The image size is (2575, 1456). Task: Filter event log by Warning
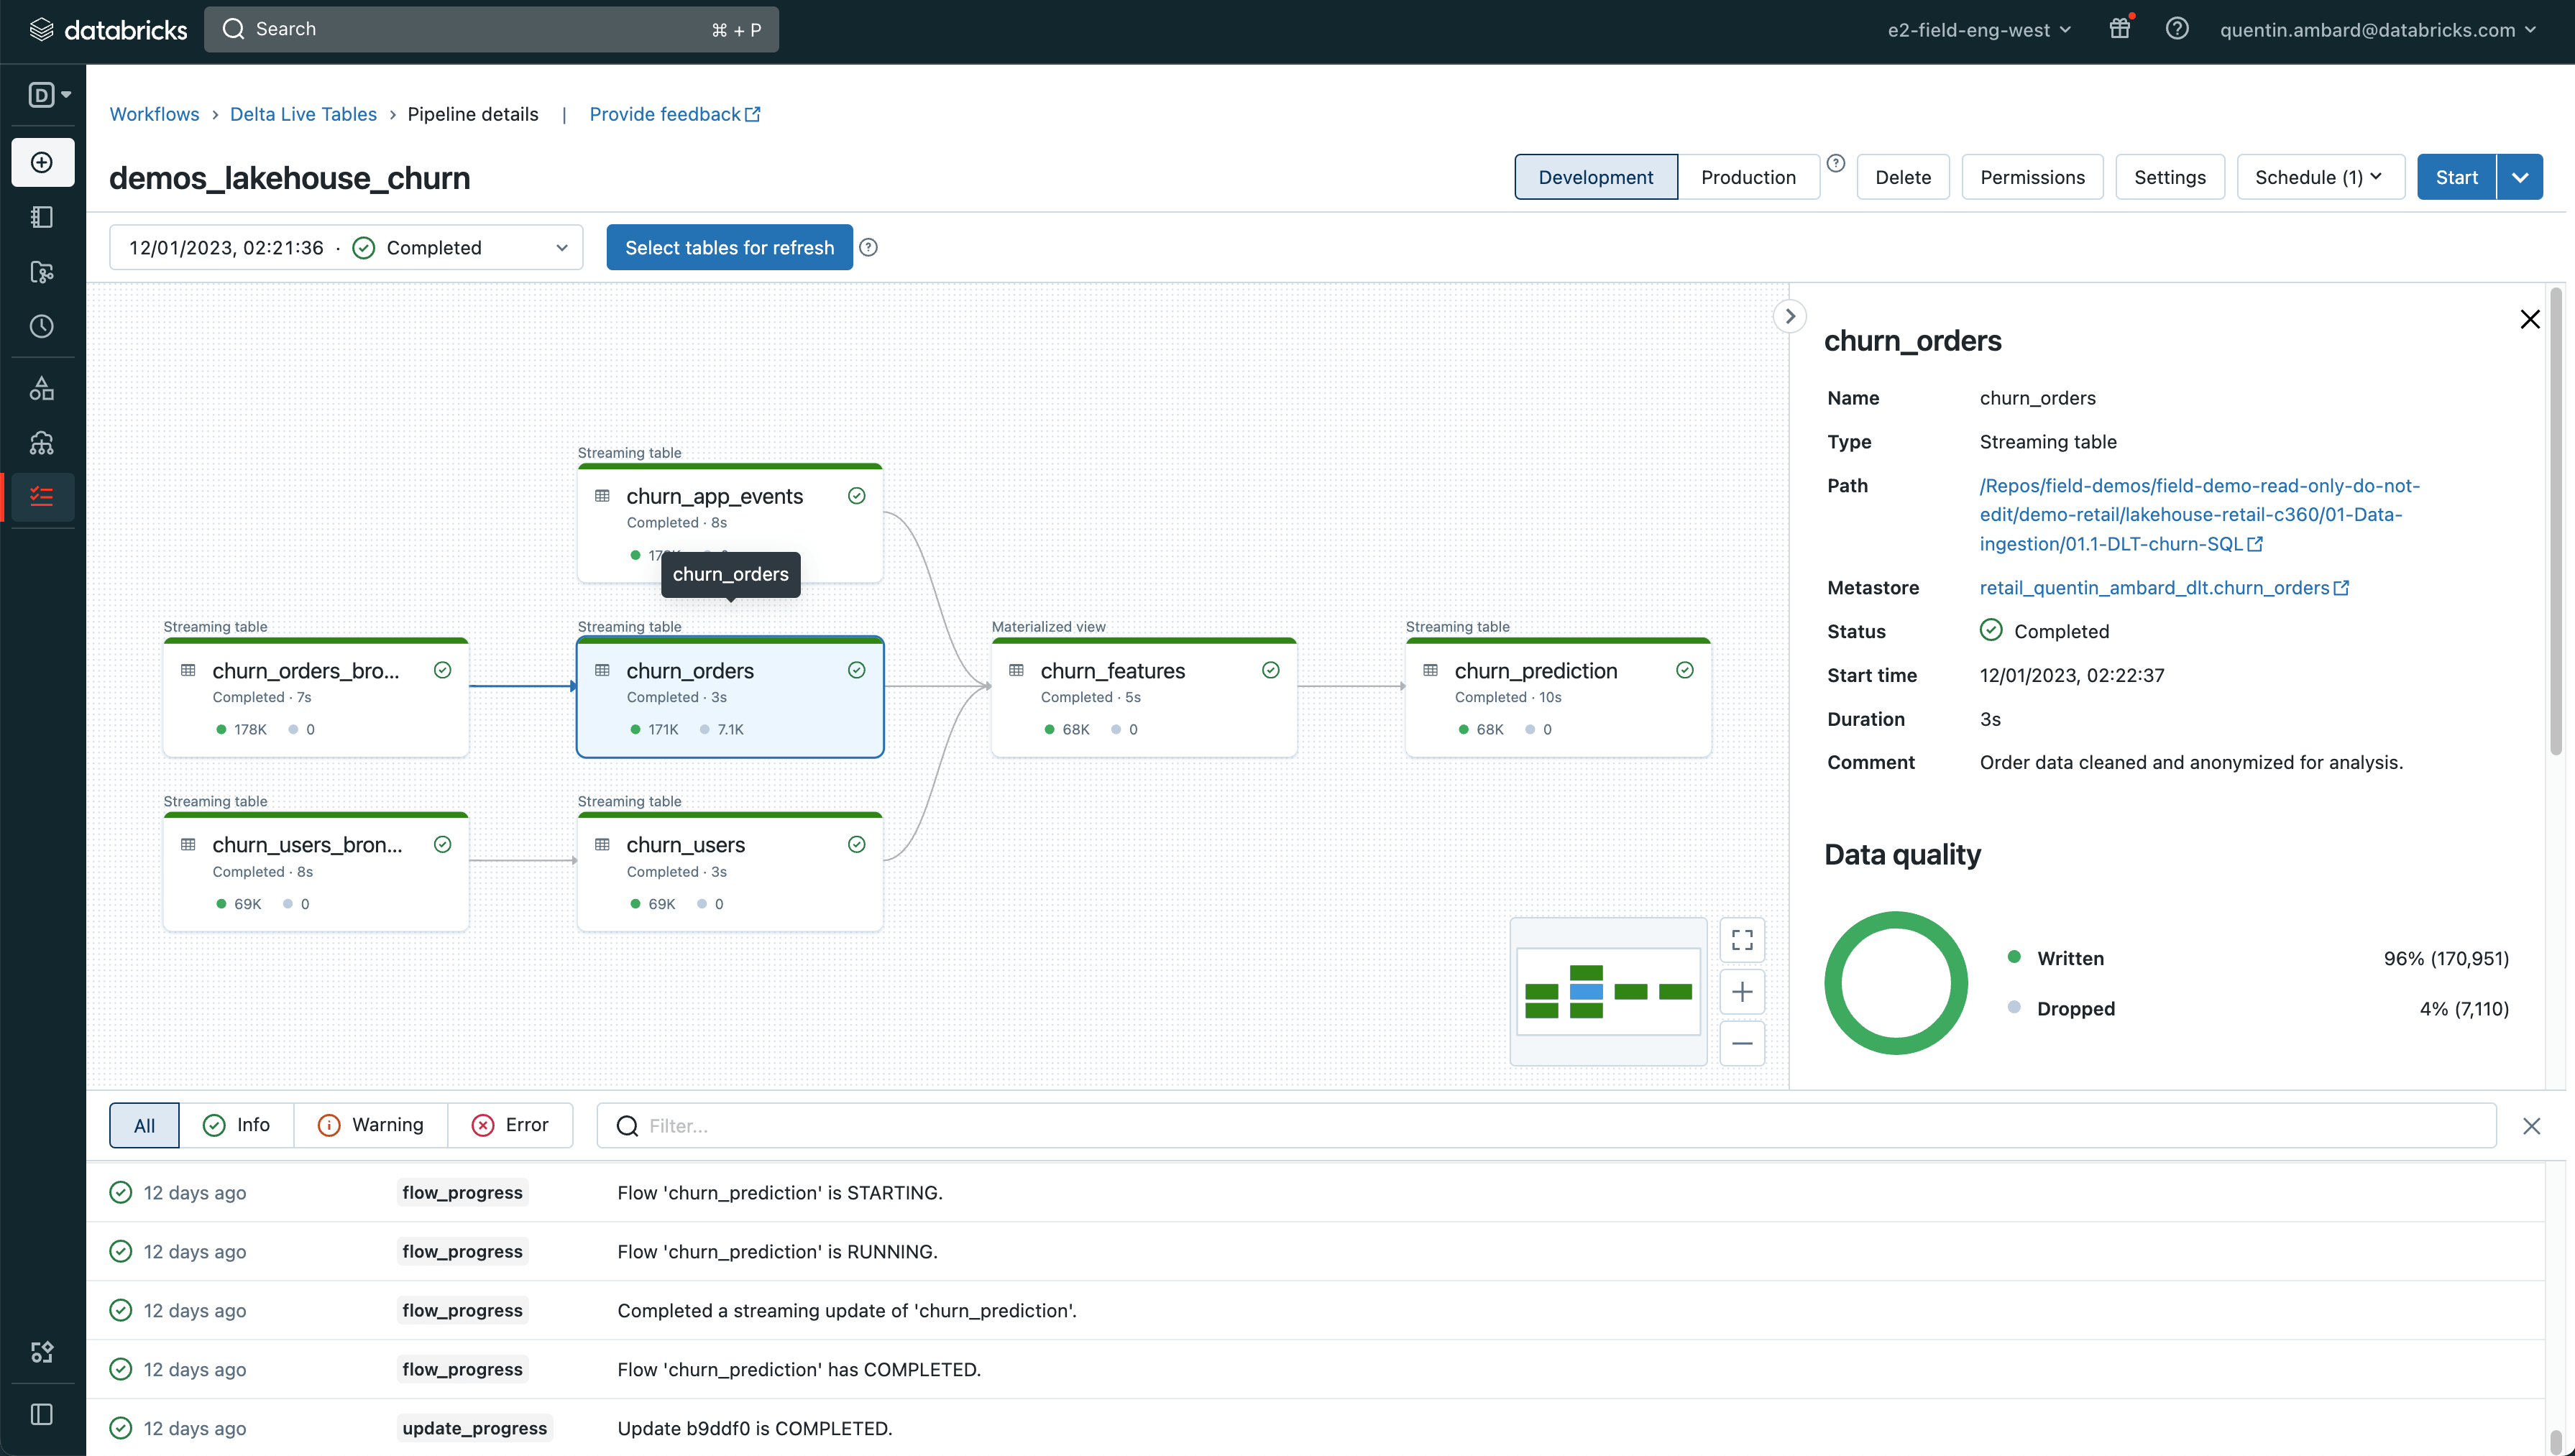pos(370,1125)
